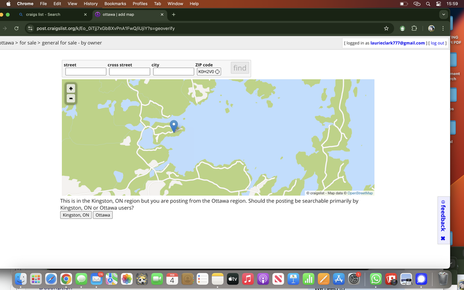This screenshot has height=290, width=464.
Task: Open the Profiles menu
Action: point(140,4)
